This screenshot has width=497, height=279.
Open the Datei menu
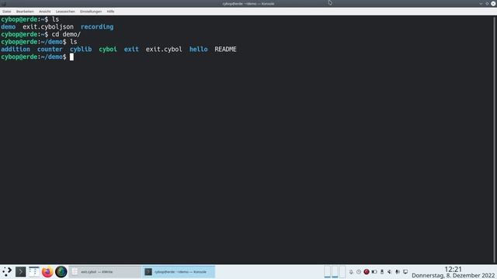7,12
